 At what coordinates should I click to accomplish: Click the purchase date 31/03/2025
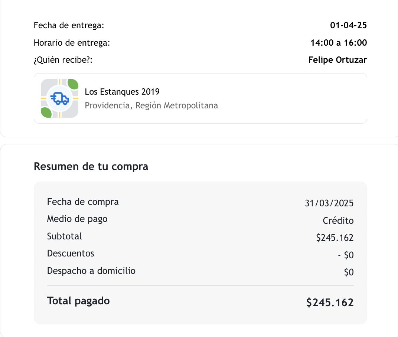coord(329,203)
